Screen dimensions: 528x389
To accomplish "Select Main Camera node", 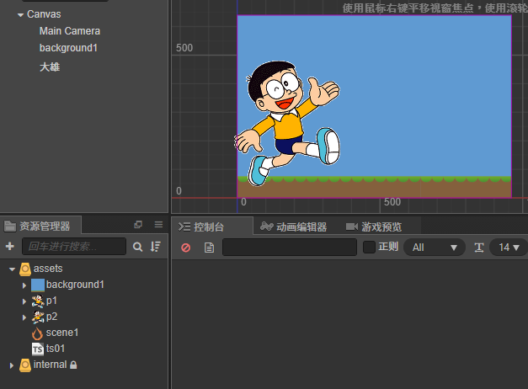I will (70, 31).
